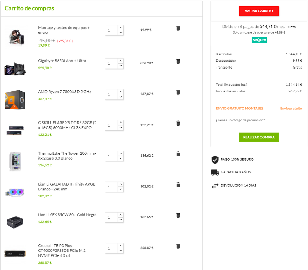308x270 pixels.
Task: Increase quantity of Thermaltake Tower 200
Action: tap(121, 153)
